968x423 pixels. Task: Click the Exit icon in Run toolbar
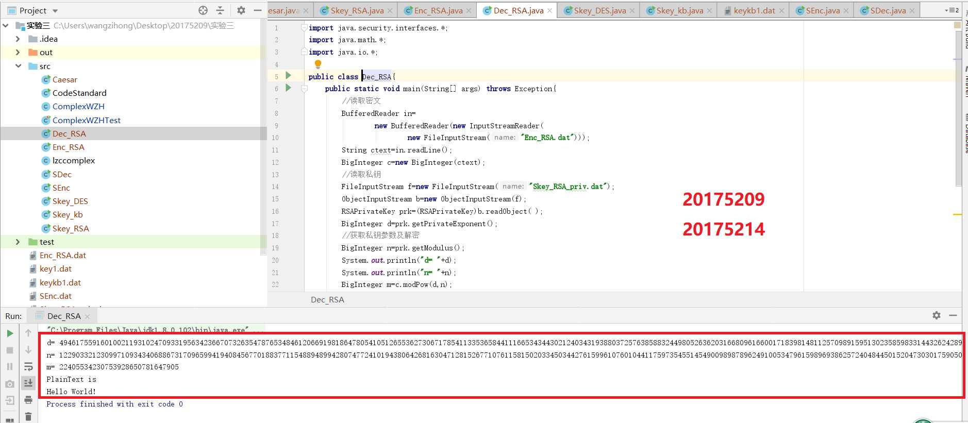(x=10, y=400)
